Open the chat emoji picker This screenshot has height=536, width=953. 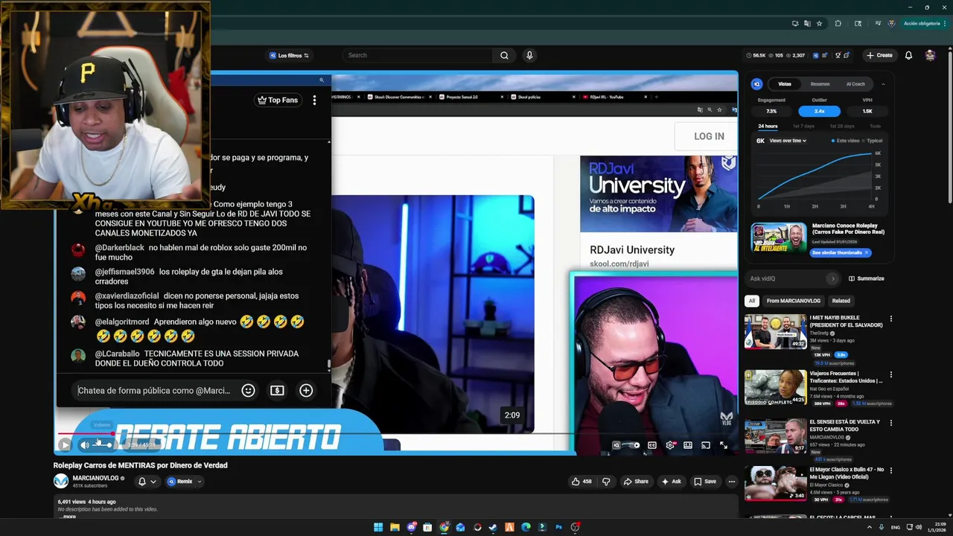249,390
